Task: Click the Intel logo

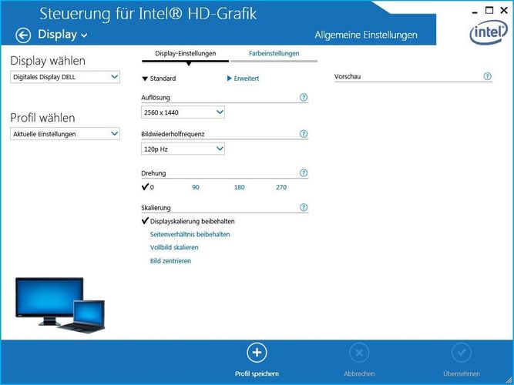Action: click(x=489, y=32)
